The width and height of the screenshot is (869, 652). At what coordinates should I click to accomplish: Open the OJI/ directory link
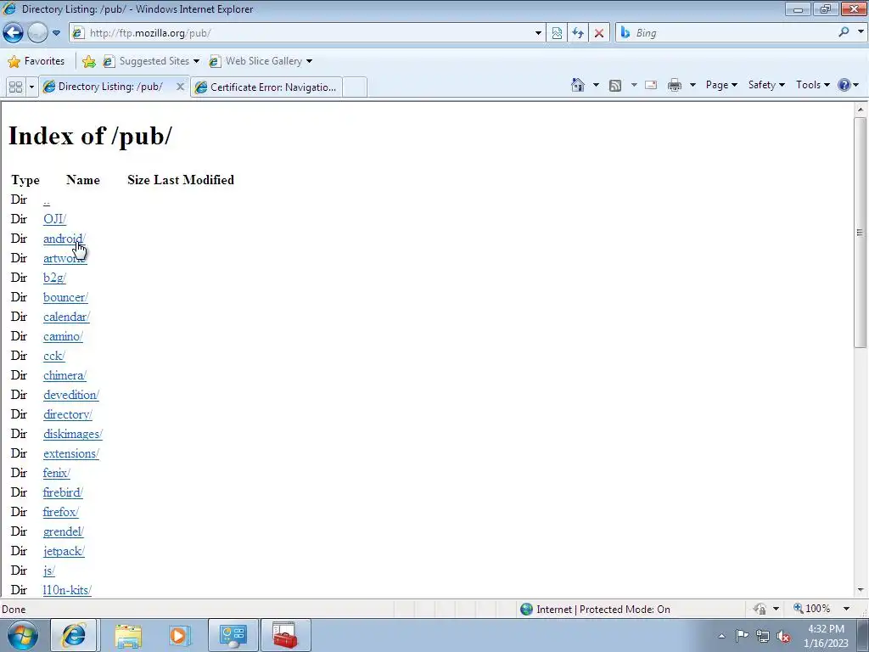click(55, 219)
